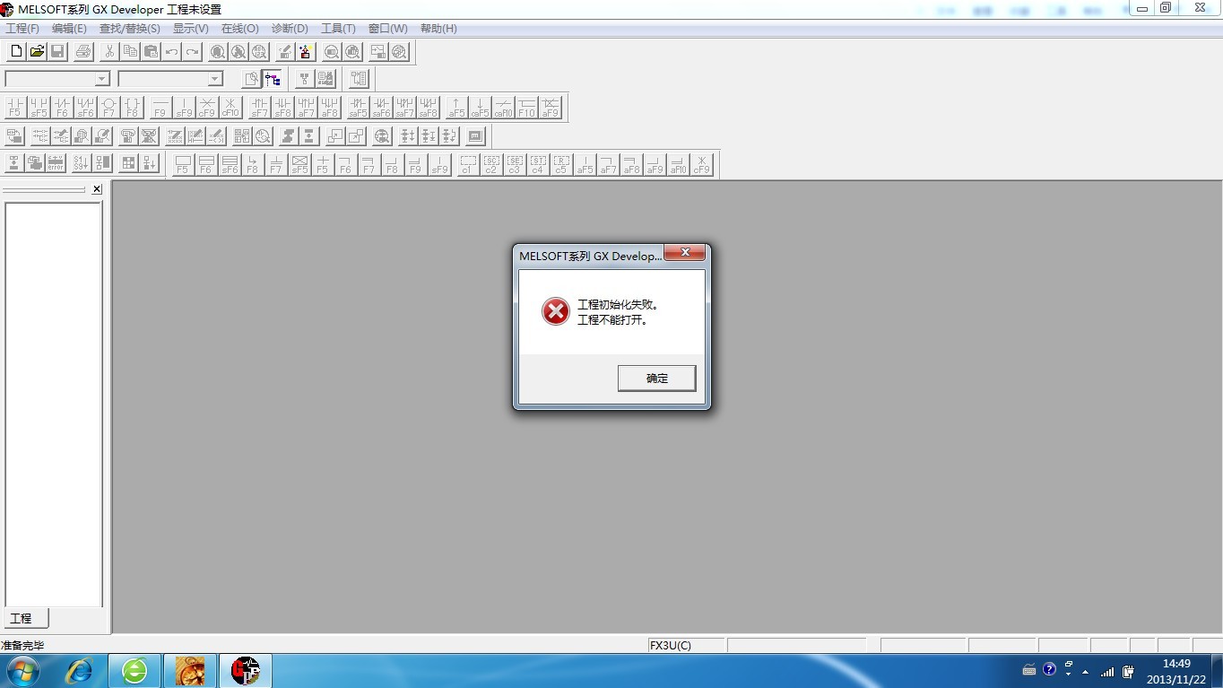
Task: Expand the first toolbar combo box
Action: [101, 79]
